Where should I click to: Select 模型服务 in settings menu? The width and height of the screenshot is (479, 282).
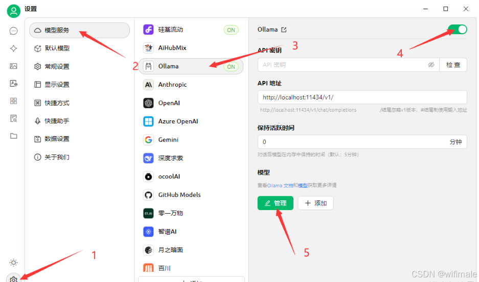[x=79, y=30]
